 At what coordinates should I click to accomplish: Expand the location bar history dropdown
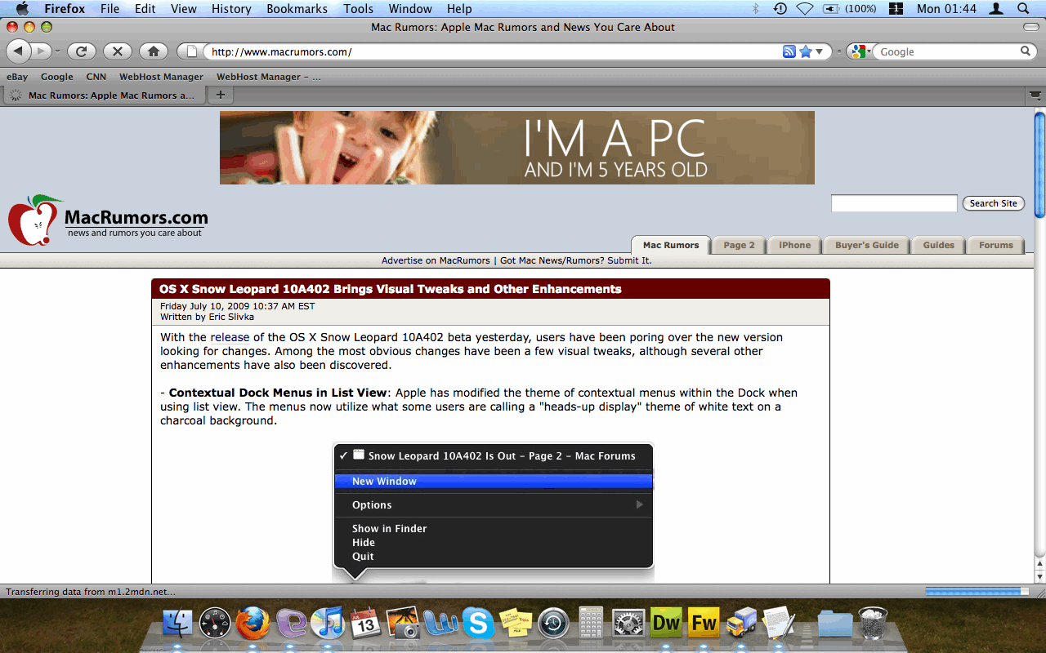(x=820, y=51)
